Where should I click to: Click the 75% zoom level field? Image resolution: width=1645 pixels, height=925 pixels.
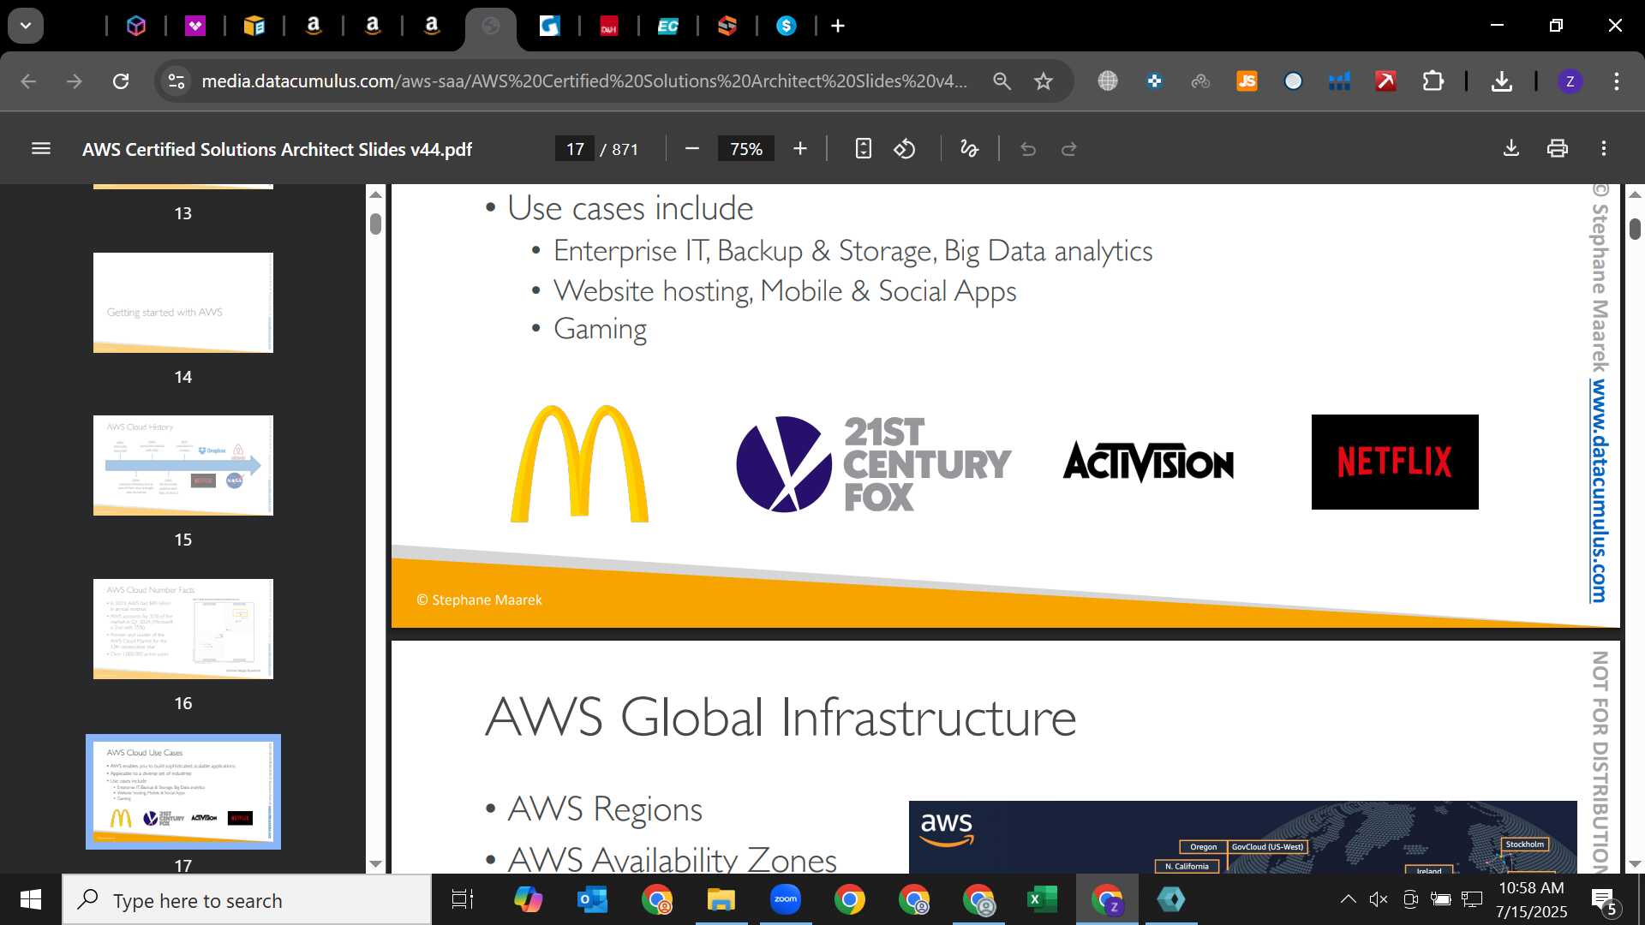(745, 149)
